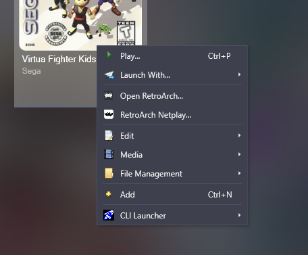Click the Ctrl+N shortcut label
Screen dimensions: 308x255
pyautogui.click(x=220, y=195)
